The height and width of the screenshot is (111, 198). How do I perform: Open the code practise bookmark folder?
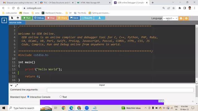point(10,13)
